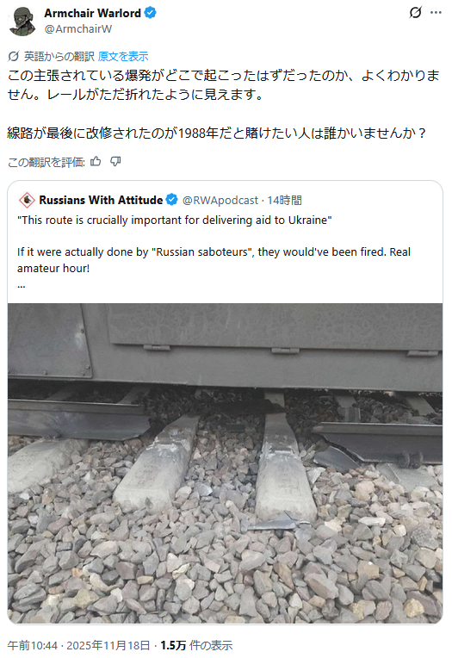Click the Russians With Attitude display name

tap(101, 200)
